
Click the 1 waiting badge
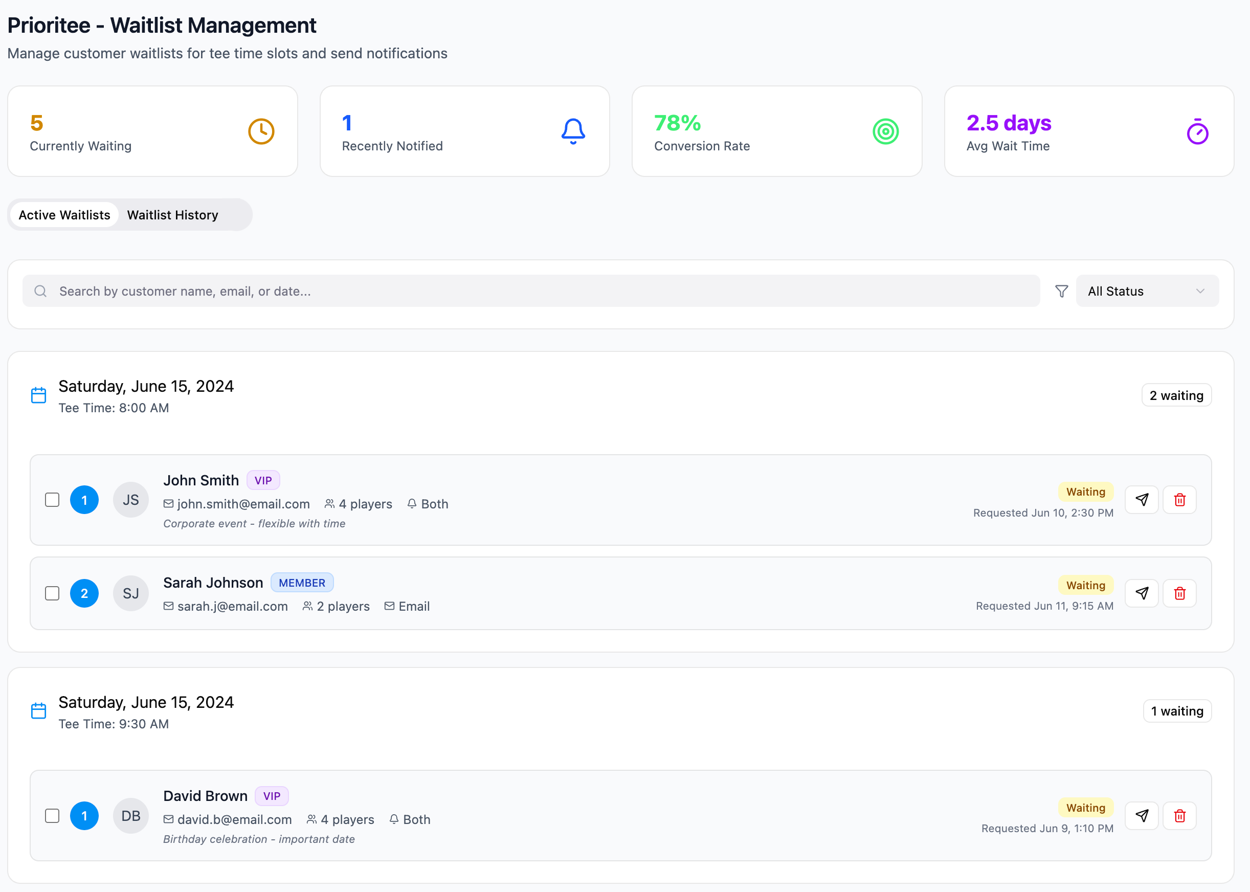(x=1177, y=711)
